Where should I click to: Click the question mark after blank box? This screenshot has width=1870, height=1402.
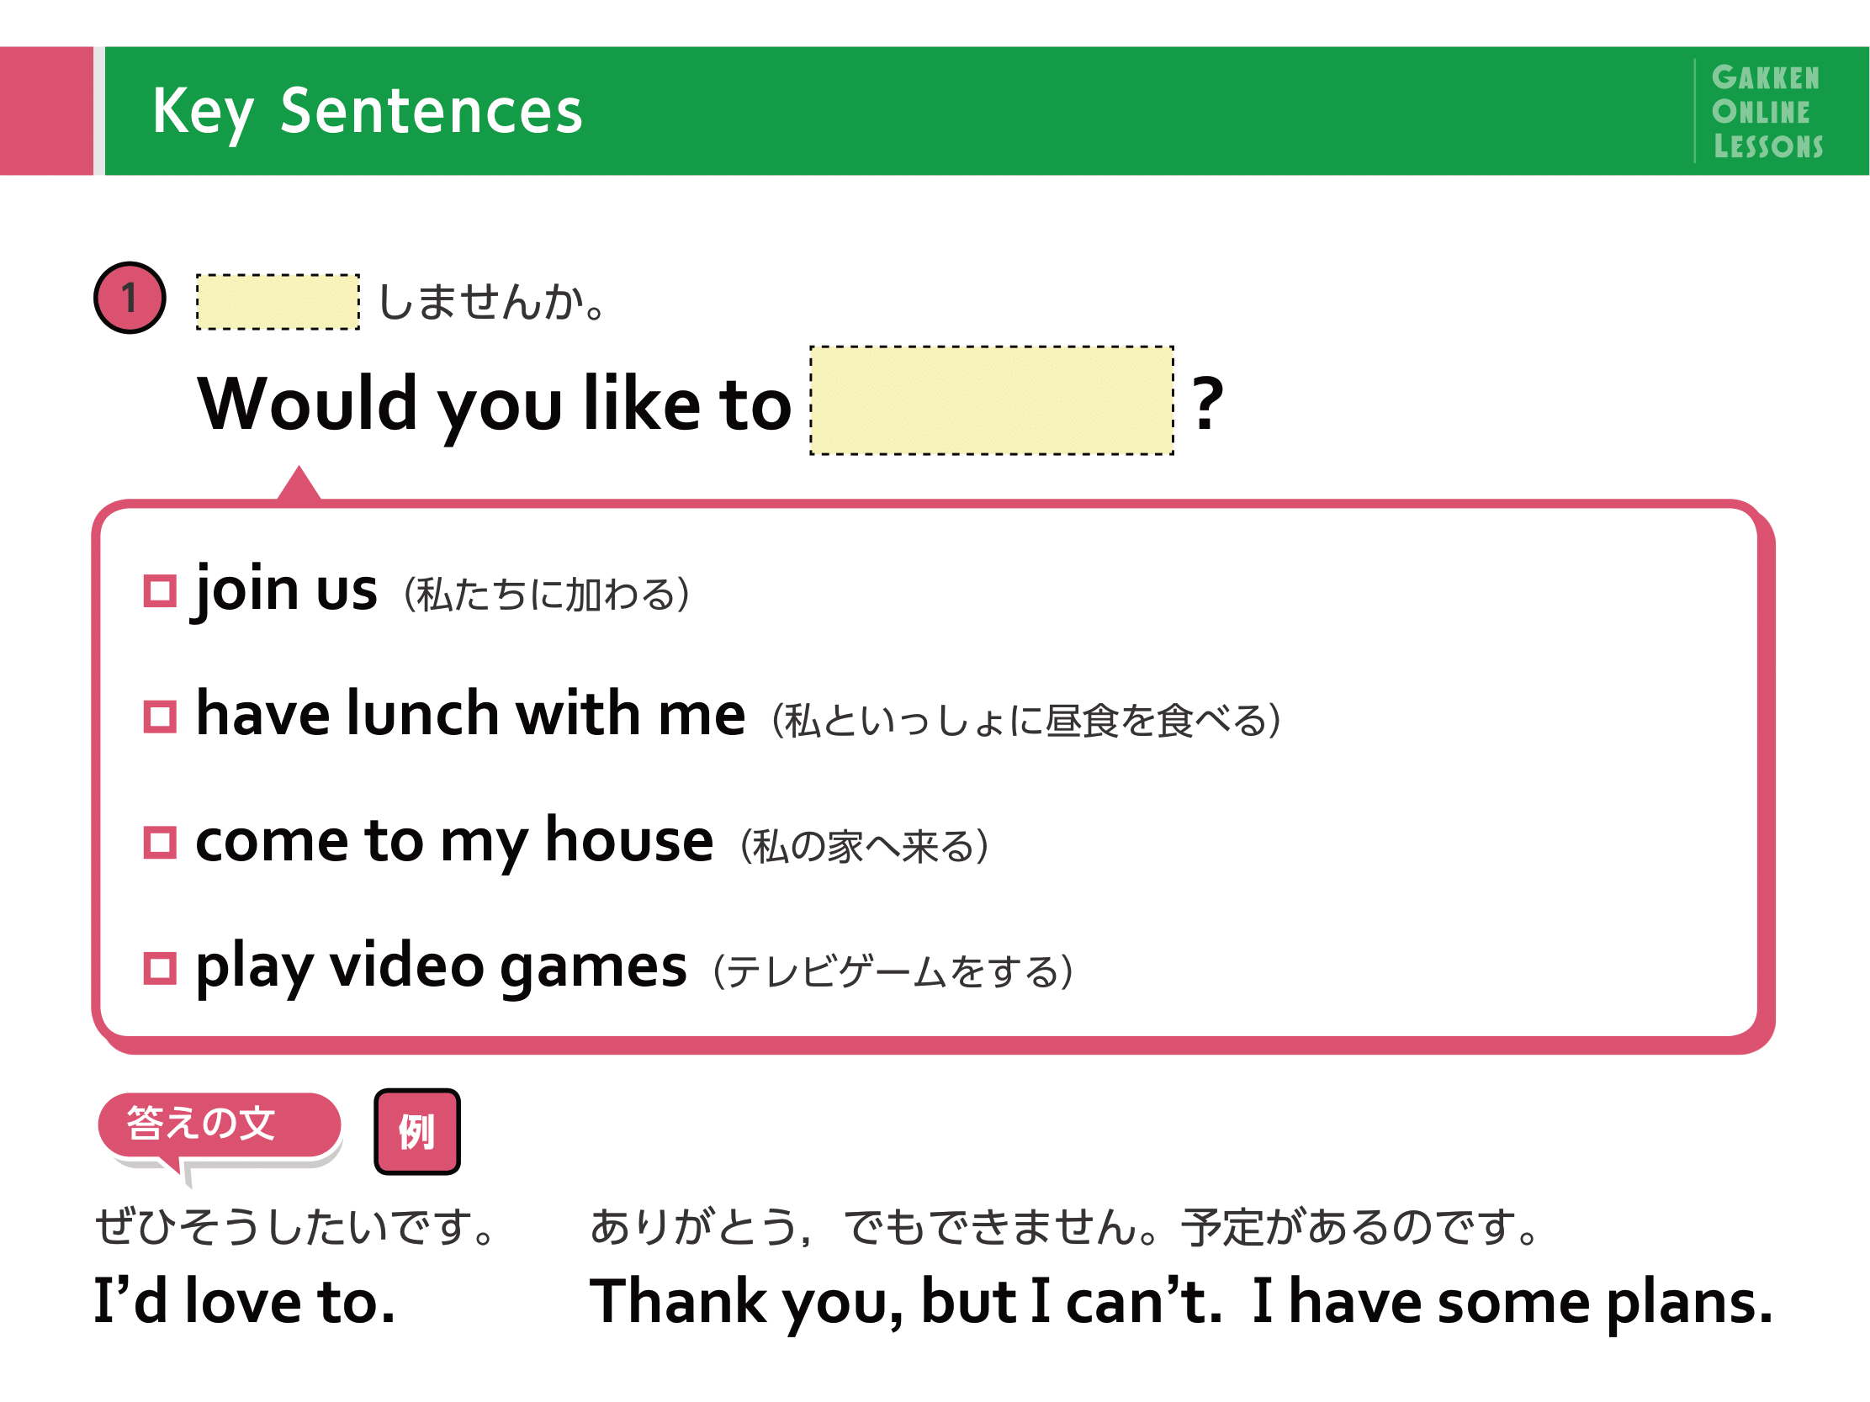point(1207,403)
